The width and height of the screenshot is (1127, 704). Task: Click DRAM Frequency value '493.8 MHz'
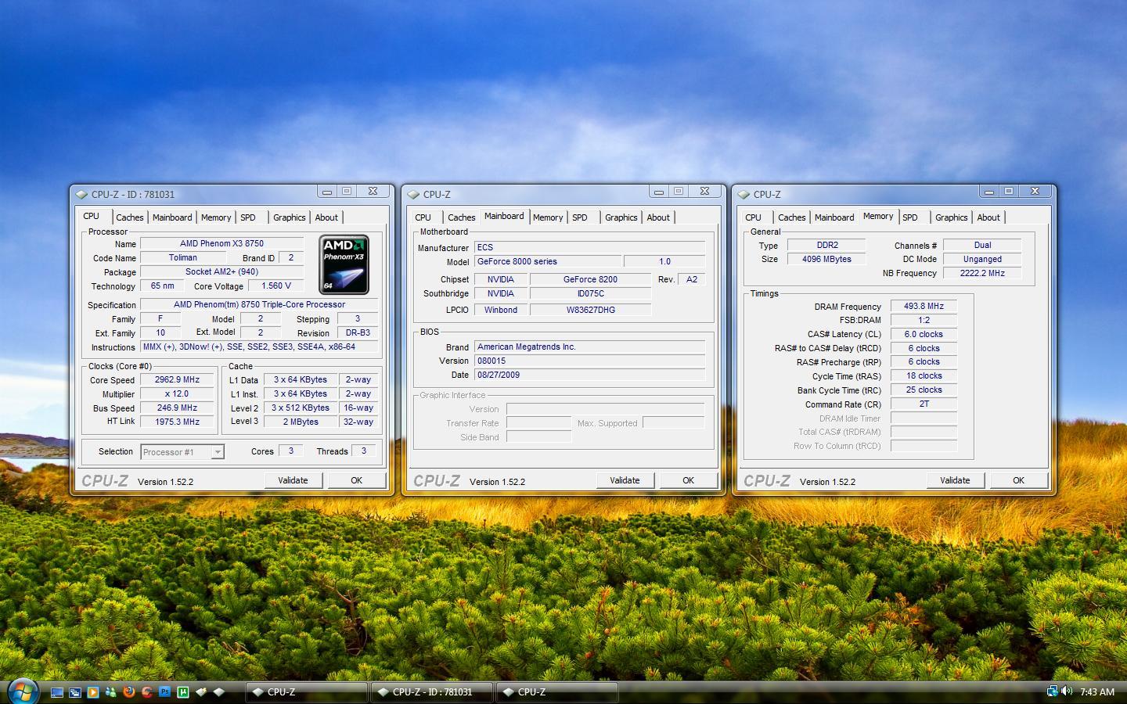pyautogui.click(x=924, y=307)
